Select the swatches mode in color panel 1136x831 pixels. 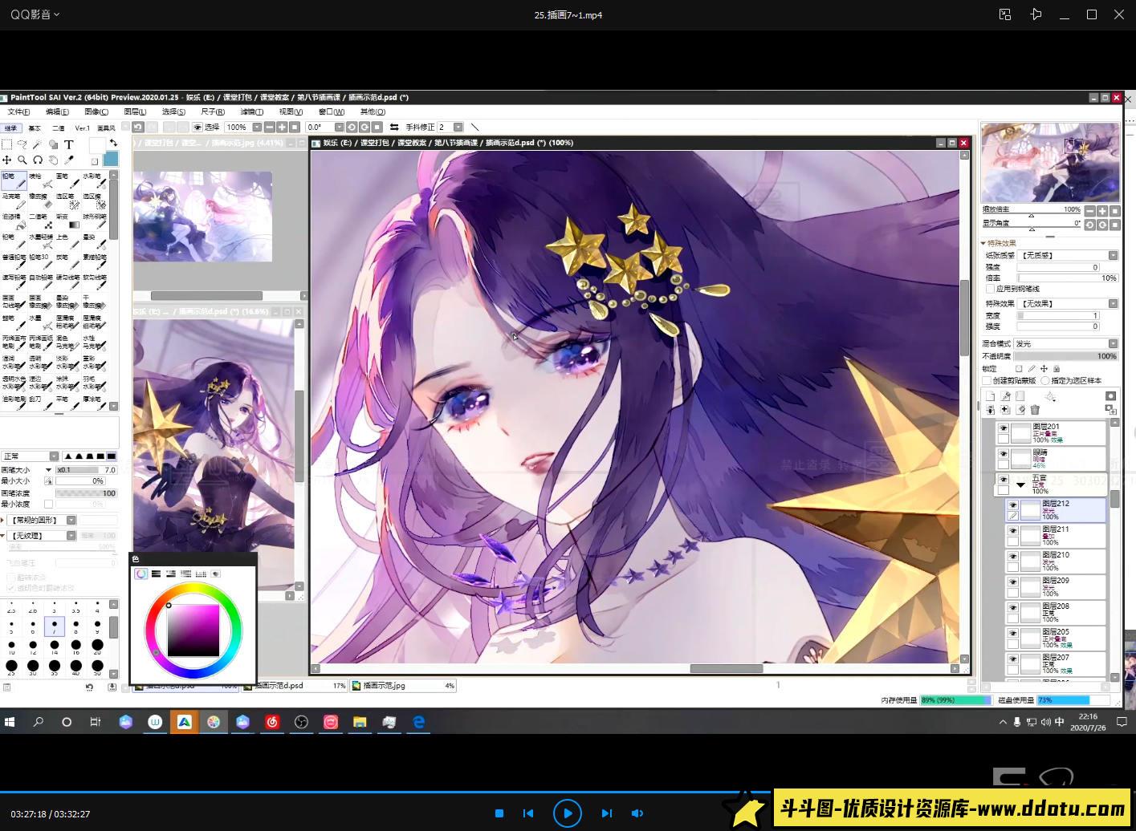point(201,574)
